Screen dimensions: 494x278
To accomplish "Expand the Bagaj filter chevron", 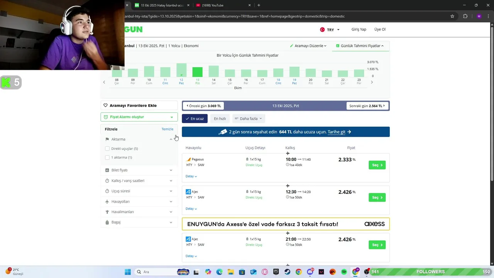I will 171,222.
